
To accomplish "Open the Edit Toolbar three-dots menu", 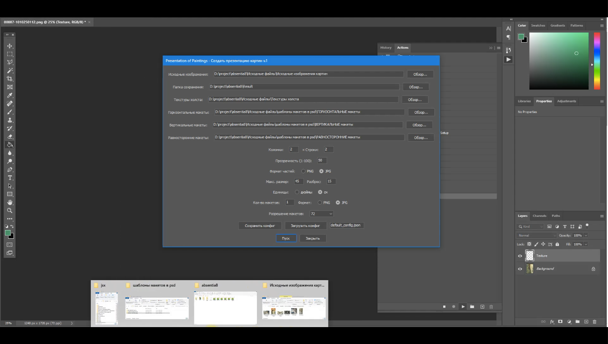I will click(10, 219).
